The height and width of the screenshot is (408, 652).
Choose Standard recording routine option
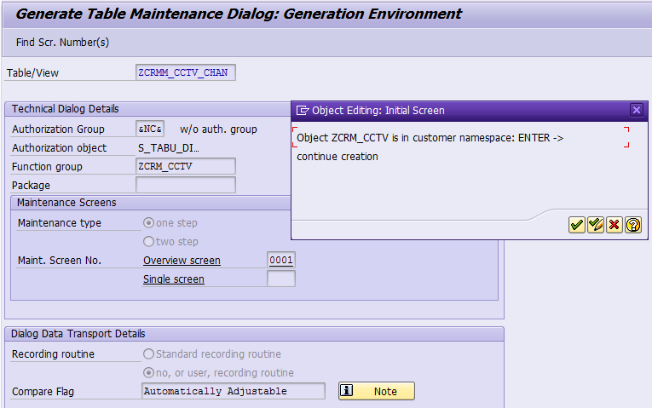(x=148, y=354)
